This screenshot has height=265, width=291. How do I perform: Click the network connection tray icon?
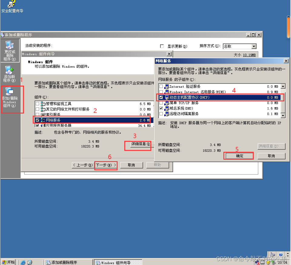(x=257, y=262)
